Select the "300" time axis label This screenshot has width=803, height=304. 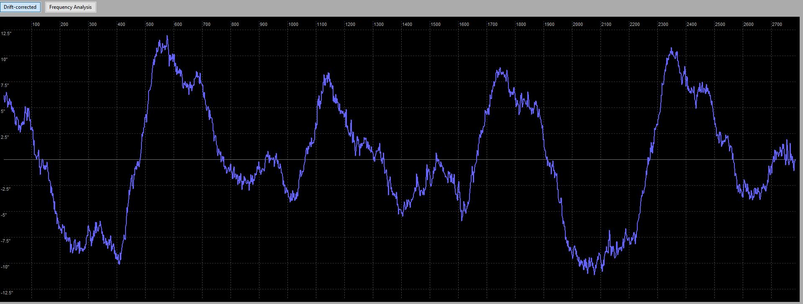pyautogui.click(x=93, y=24)
